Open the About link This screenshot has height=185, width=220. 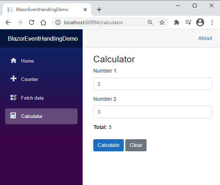tap(205, 38)
